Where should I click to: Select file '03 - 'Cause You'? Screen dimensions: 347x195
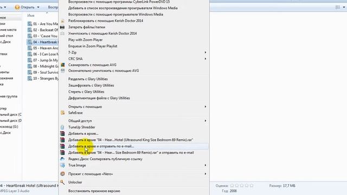43,36
